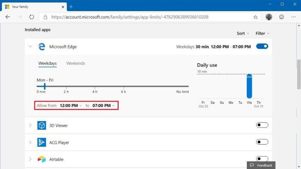Click the Mon - Fri time limit slider handle
301x169 pixels.
pyautogui.click(x=45, y=86)
